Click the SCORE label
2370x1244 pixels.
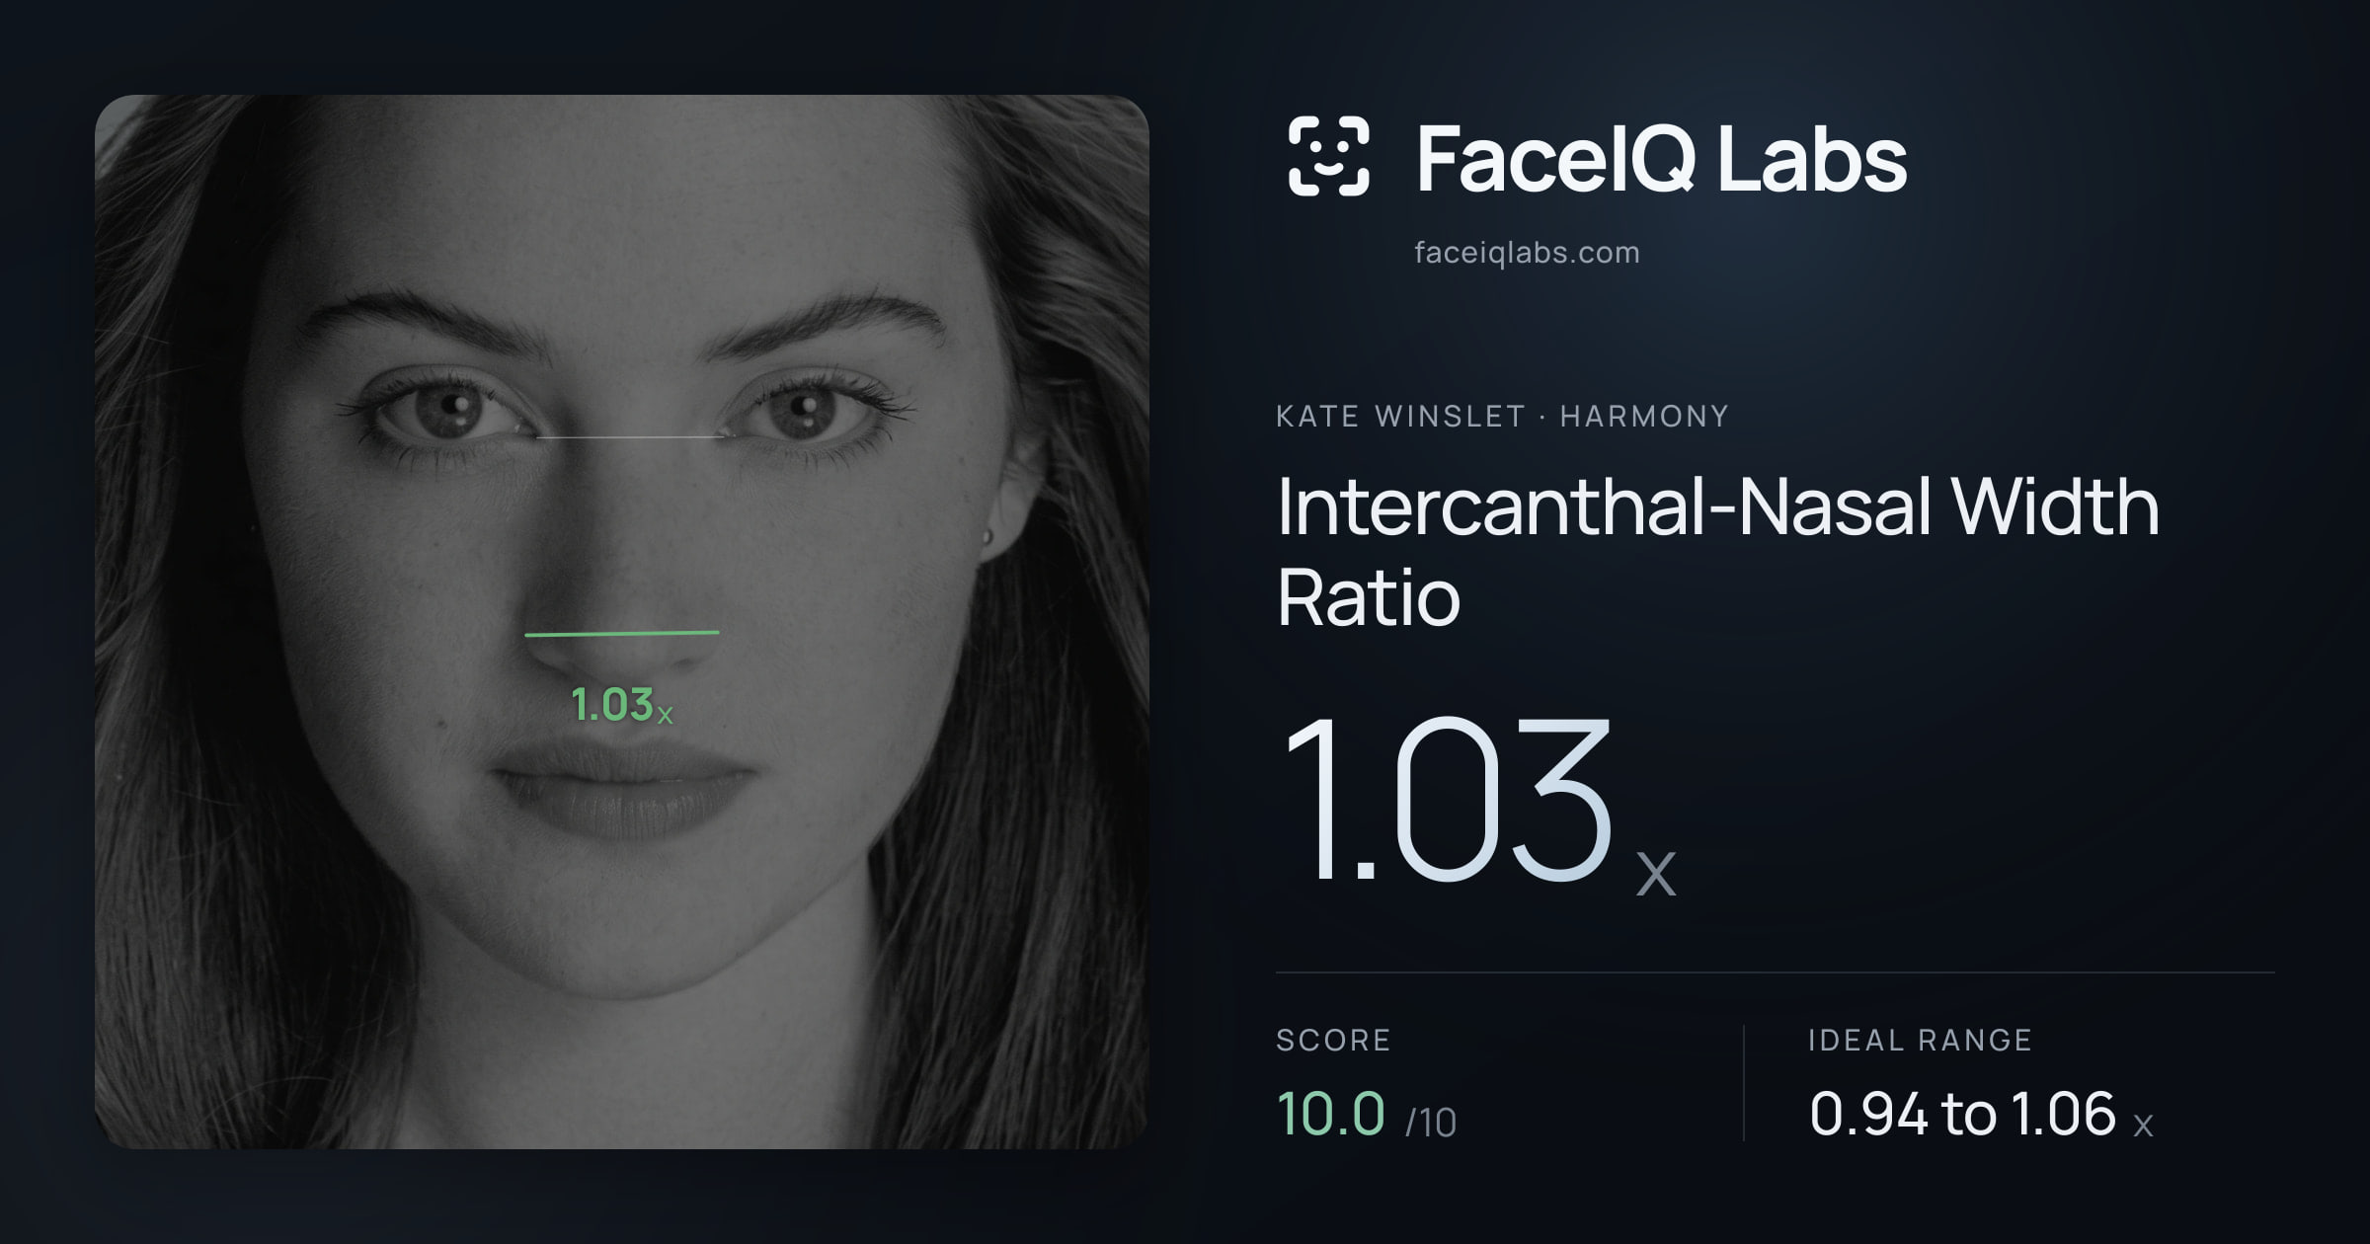pos(1333,1041)
